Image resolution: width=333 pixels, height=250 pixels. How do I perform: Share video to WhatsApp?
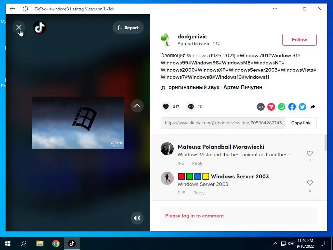click(x=282, y=107)
